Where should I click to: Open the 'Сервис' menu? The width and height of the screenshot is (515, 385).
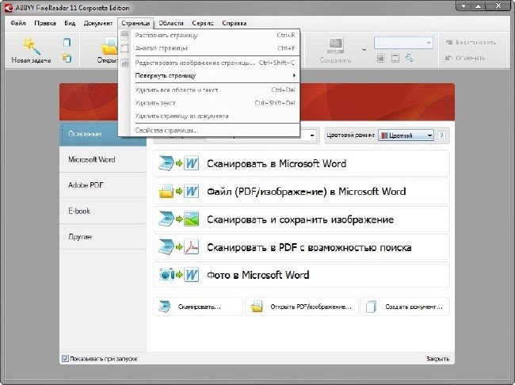(203, 23)
